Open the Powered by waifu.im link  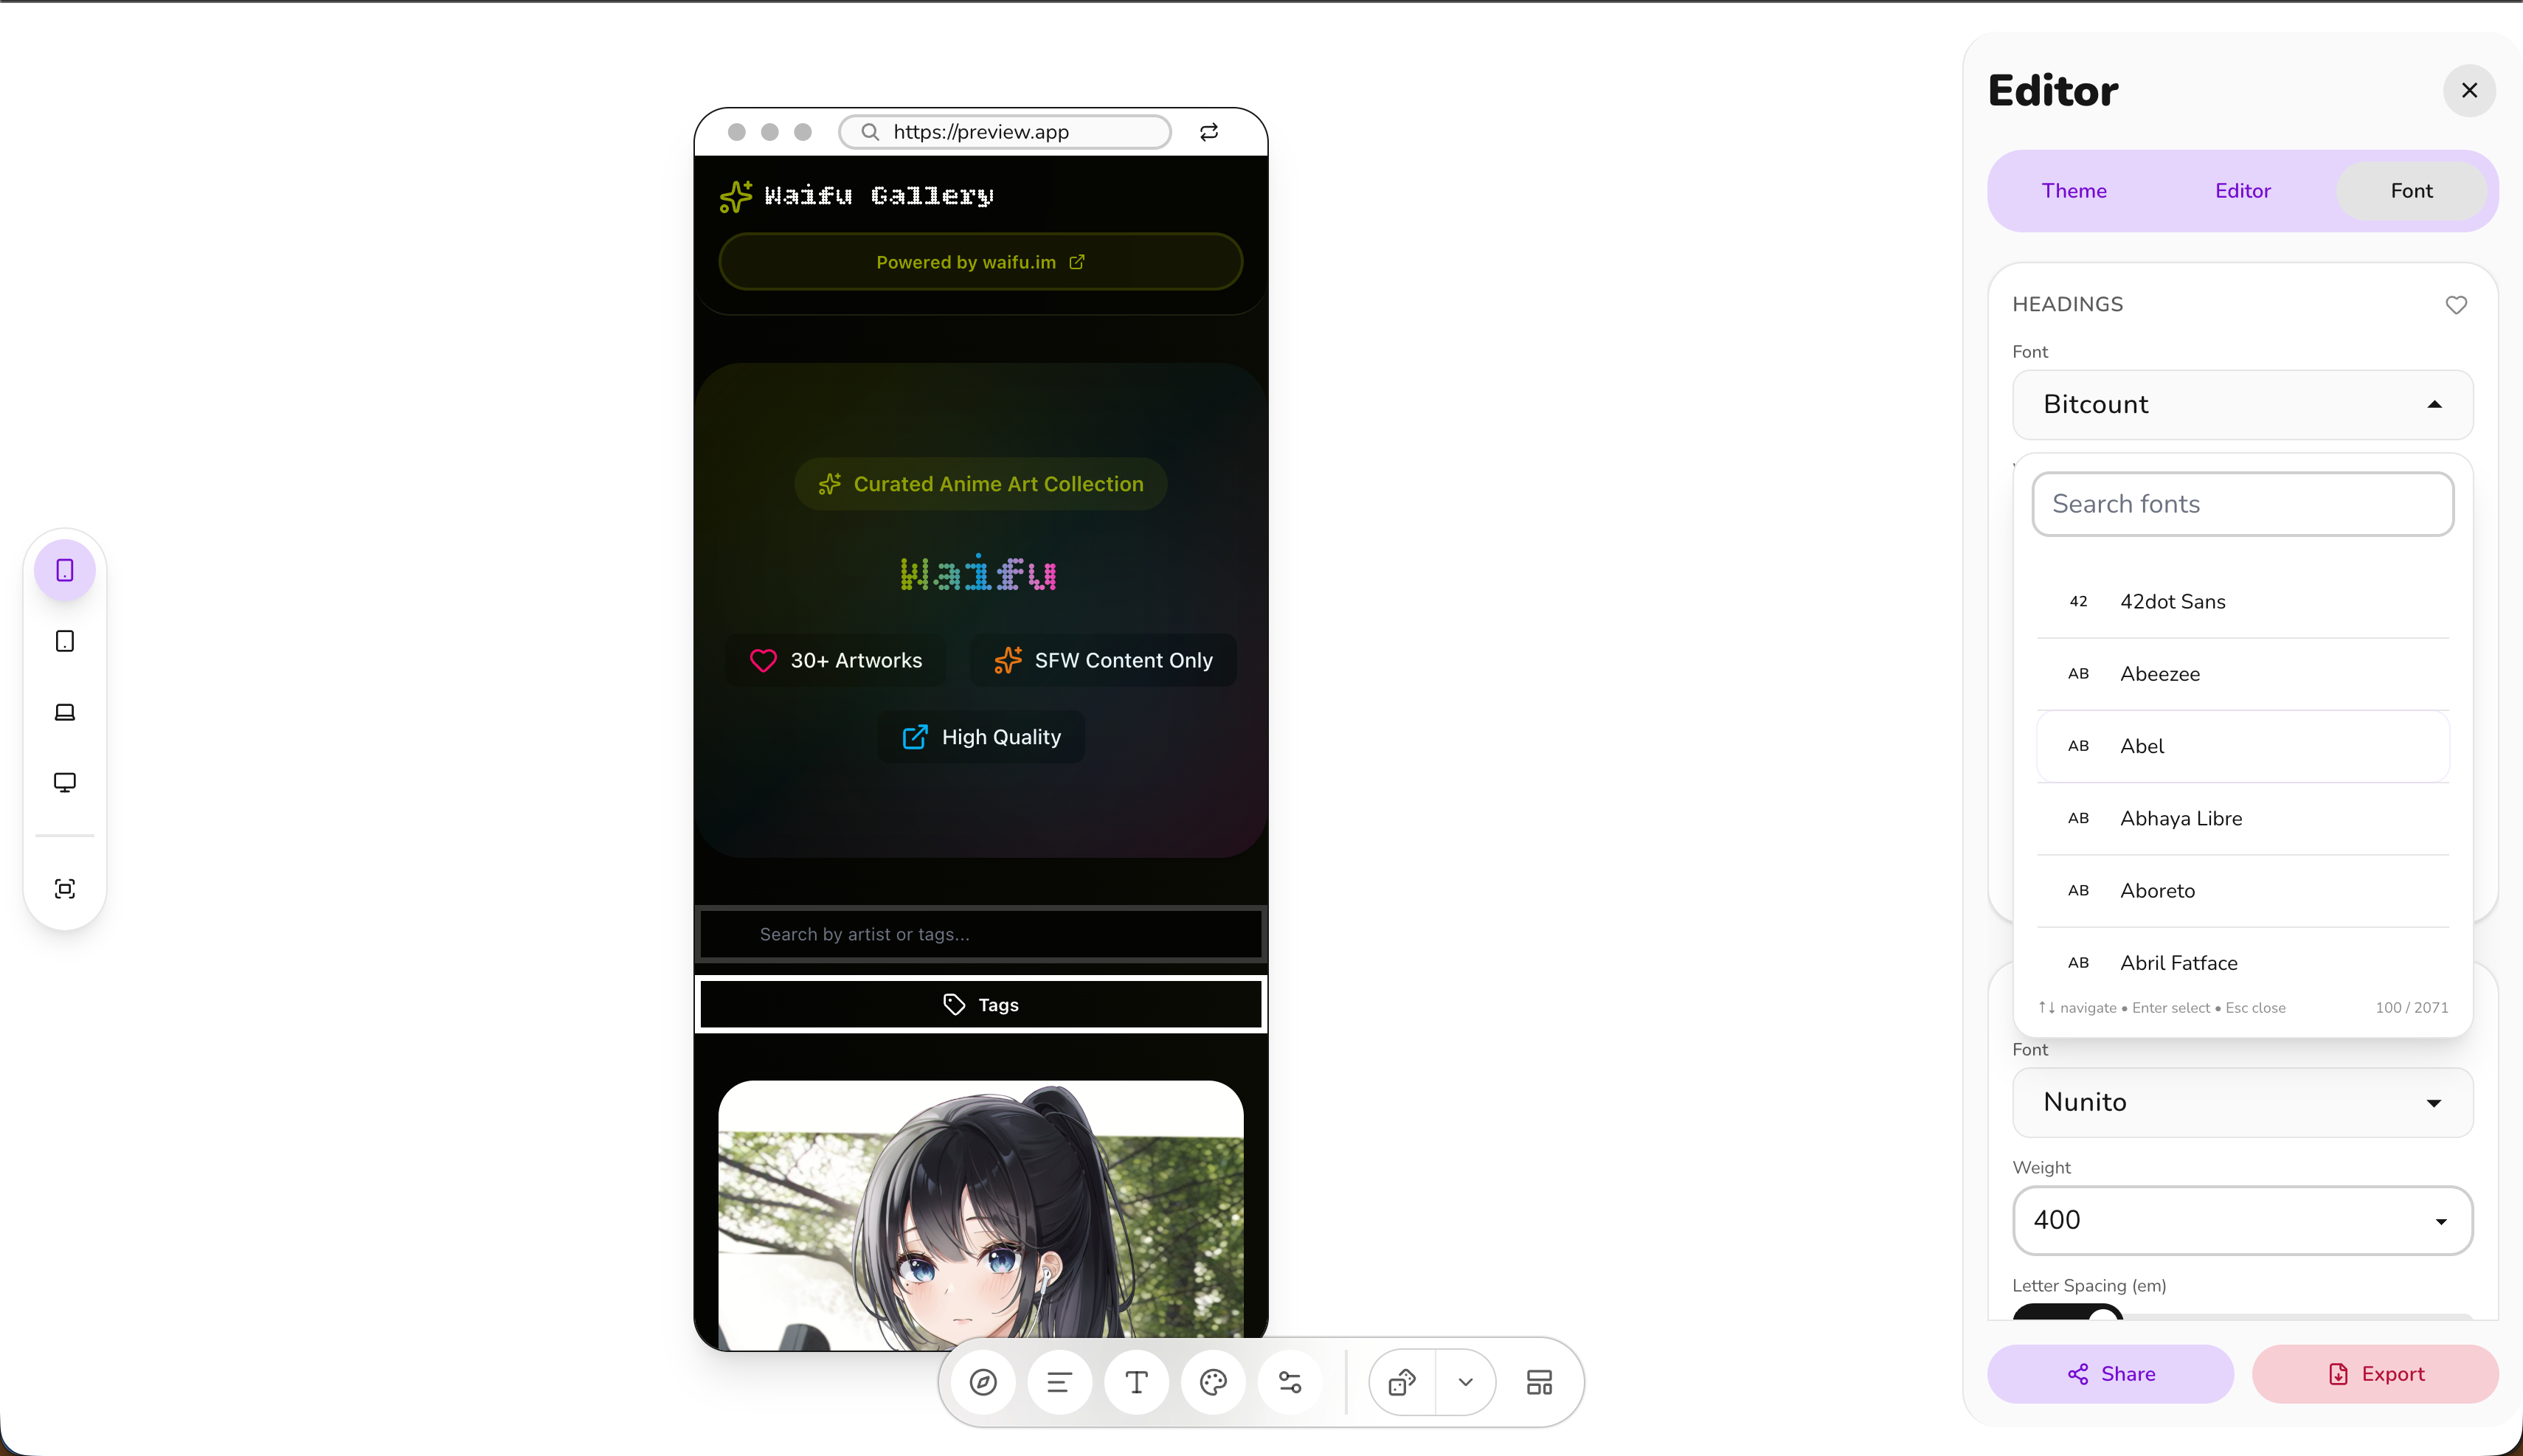[979, 261]
